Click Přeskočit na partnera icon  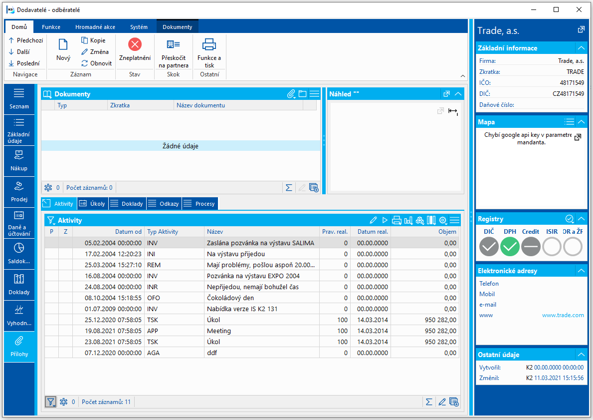(x=174, y=45)
